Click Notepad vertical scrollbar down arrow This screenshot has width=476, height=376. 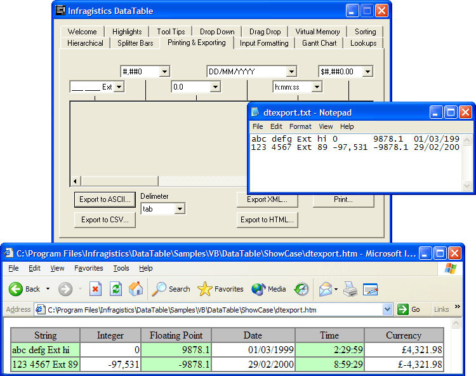(x=466, y=185)
